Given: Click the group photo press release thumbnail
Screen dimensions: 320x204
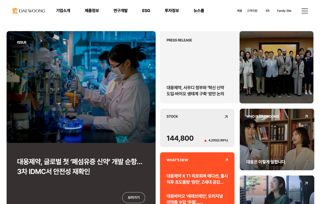Looking at the screenshot, I should click(x=276, y=67).
